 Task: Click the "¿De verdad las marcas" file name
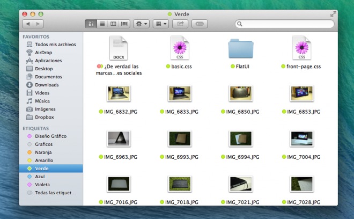(x=119, y=70)
